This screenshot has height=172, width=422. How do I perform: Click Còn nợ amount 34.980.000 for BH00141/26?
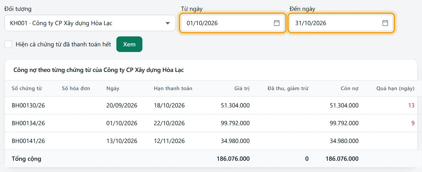[x=344, y=141]
